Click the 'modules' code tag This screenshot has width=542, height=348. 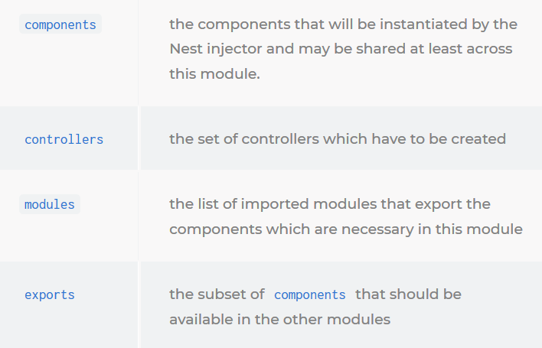point(50,204)
